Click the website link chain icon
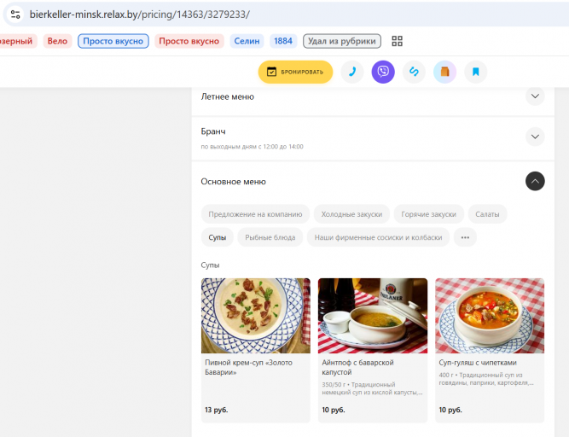The image size is (569, 437). point(414,72)
